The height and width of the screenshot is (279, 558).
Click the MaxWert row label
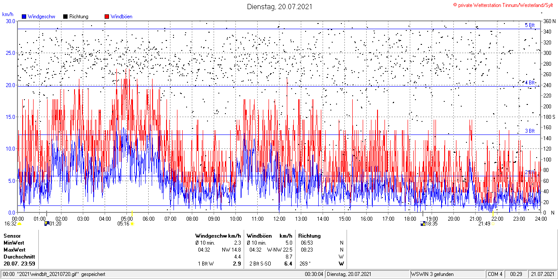click(14, 249)
